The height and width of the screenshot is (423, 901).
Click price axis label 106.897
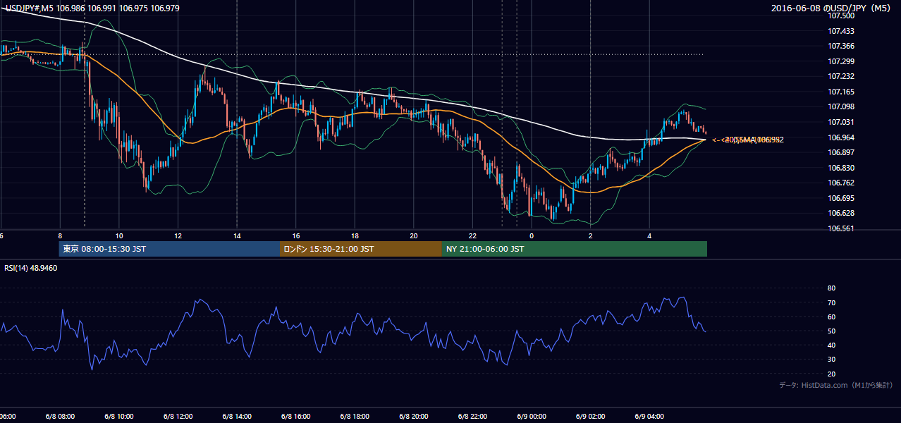coord(842,152)
